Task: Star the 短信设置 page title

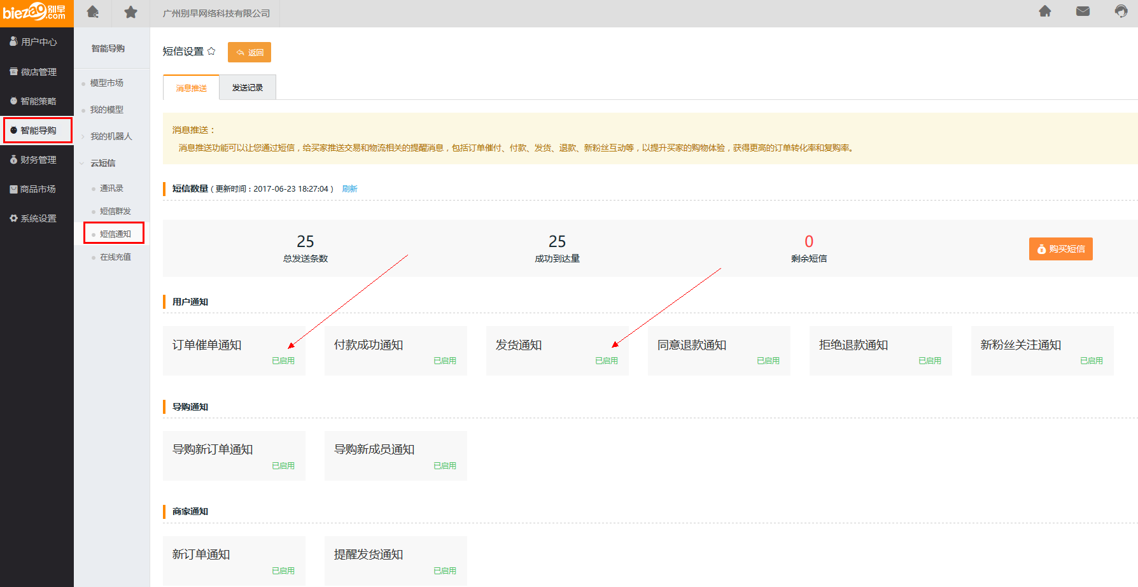Action: [211, 52]
